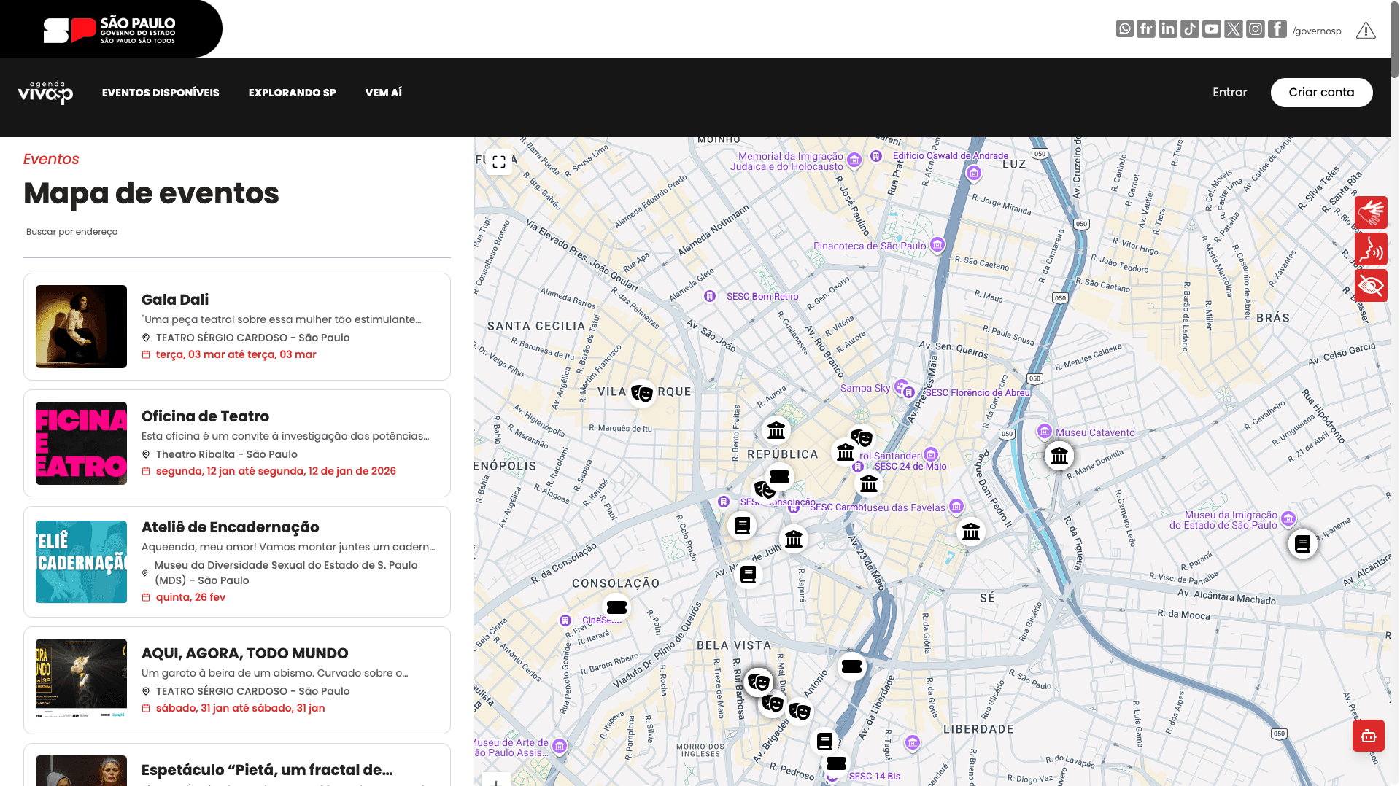Select the ticket marker on Av. da Liberdade
1400x786 pixels.
tap(851, 666)
